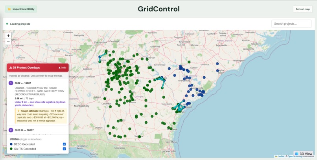This screenshot has height=160, width=317.
Task: Toggle the DESC Geocoded checkbox
Action: pyautogui.click(x=64, y=144)
